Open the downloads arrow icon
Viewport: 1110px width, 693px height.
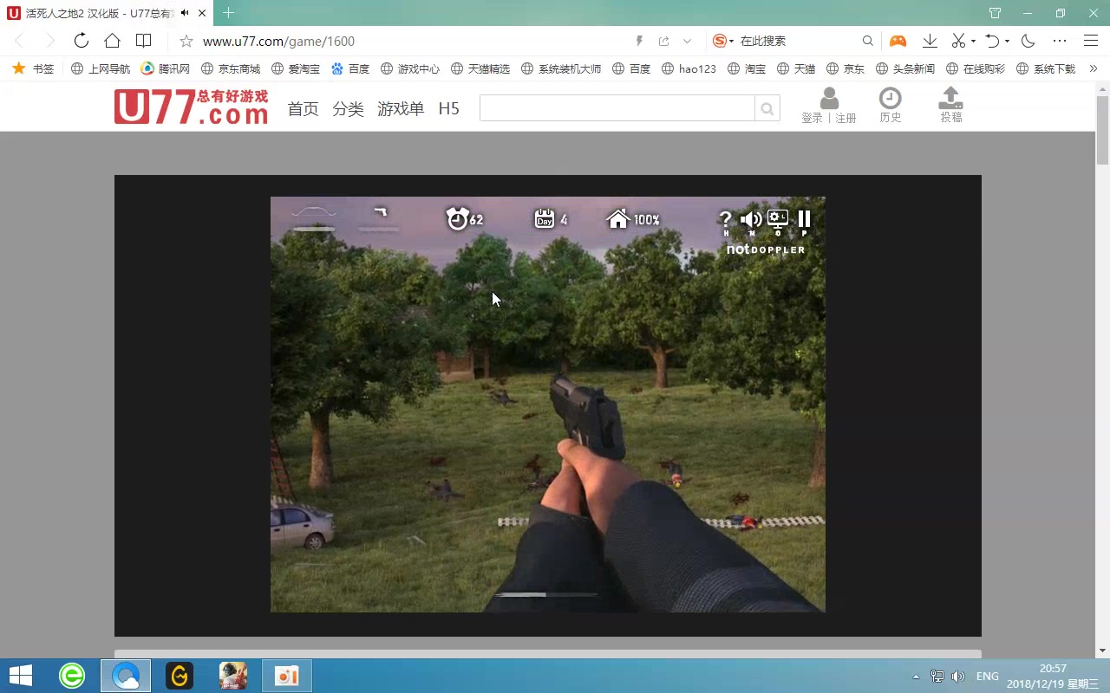click(930, 41)
